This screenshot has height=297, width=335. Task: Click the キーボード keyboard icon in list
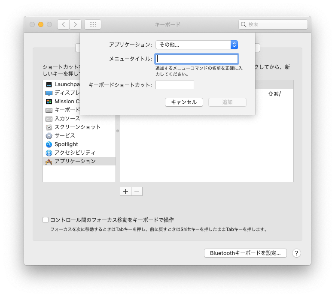(49, 110)
